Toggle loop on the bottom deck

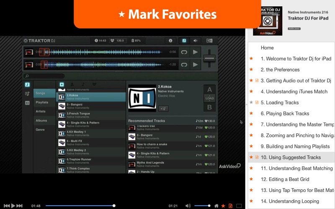[x=184, y=65]
